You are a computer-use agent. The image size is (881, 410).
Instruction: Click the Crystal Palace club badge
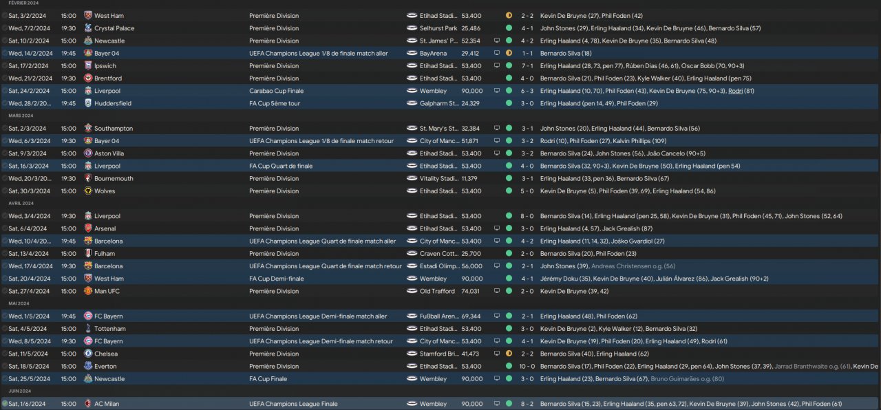click(87, 28)
